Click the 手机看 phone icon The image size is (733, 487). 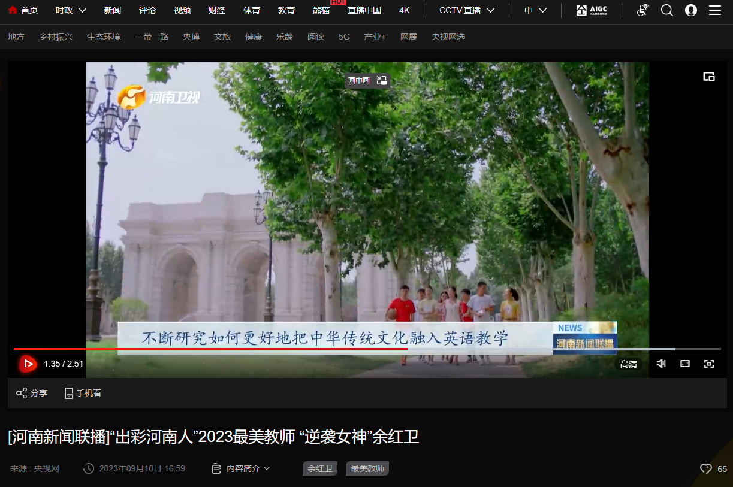pyautogui.click(x=69, y=393)
